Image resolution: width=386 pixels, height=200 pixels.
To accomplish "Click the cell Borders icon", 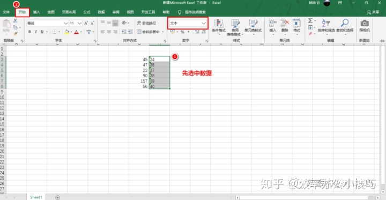I will tap(54, 32).
